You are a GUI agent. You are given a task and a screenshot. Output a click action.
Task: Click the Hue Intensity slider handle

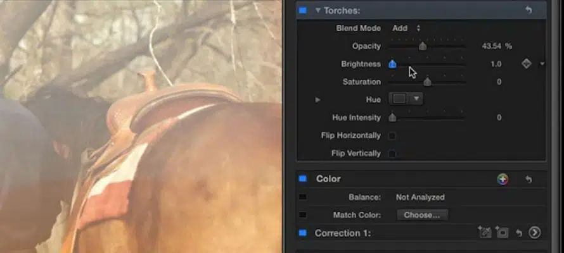click(392, 118)
